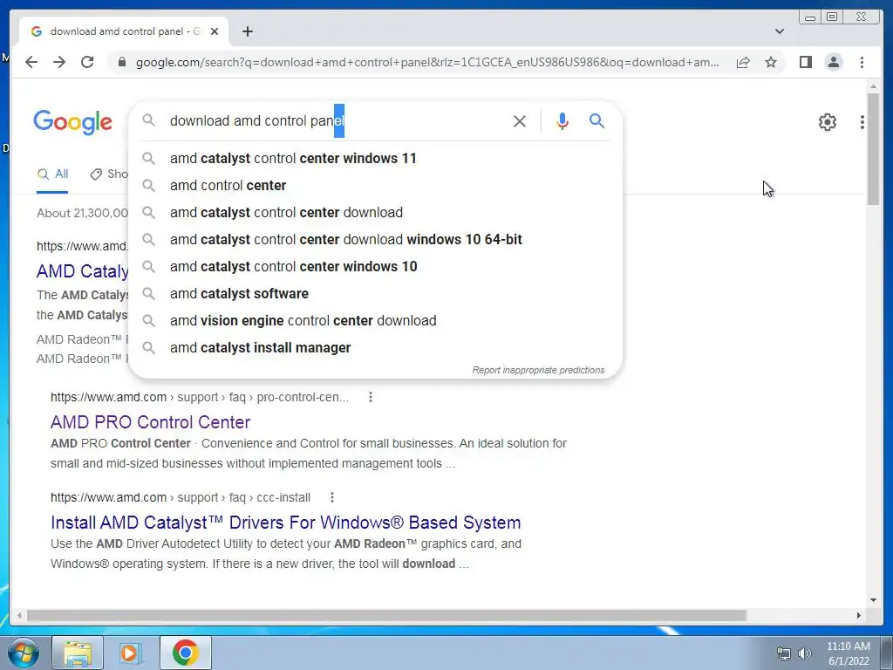Submit search with blue magnifier icon
The height and width of the screenshot is (670, 893).
596,120
